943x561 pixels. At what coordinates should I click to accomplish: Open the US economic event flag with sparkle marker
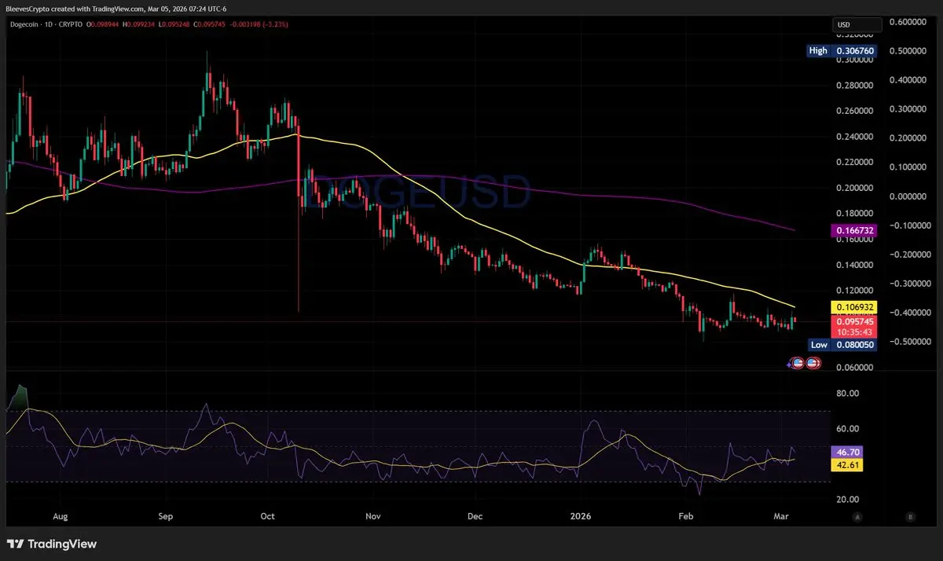[797, 364]
